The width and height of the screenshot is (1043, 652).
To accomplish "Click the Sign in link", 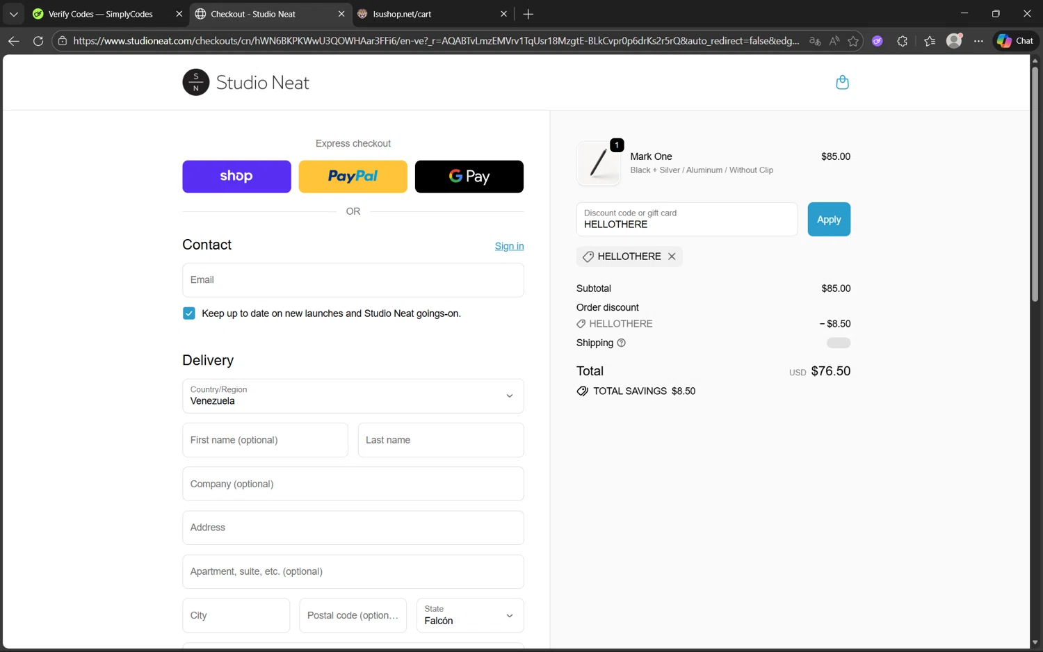I will [509, 246].
